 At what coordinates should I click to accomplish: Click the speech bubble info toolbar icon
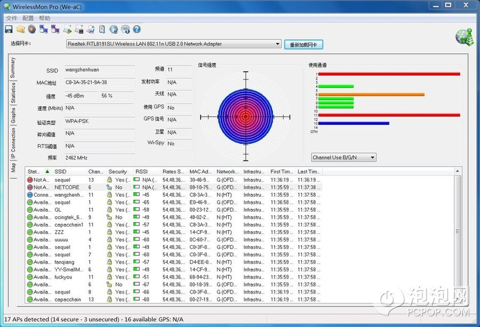tap(125, 29)
